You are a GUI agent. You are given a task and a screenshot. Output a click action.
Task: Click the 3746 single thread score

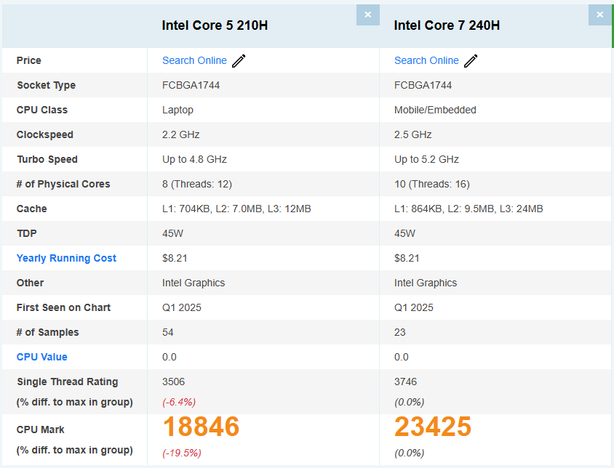tap(405, 382)
